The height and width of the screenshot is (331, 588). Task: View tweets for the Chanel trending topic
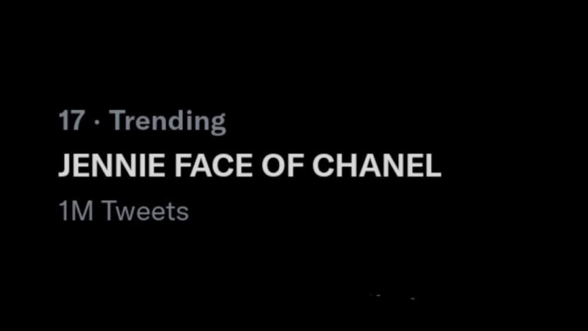tap(250, 166)
